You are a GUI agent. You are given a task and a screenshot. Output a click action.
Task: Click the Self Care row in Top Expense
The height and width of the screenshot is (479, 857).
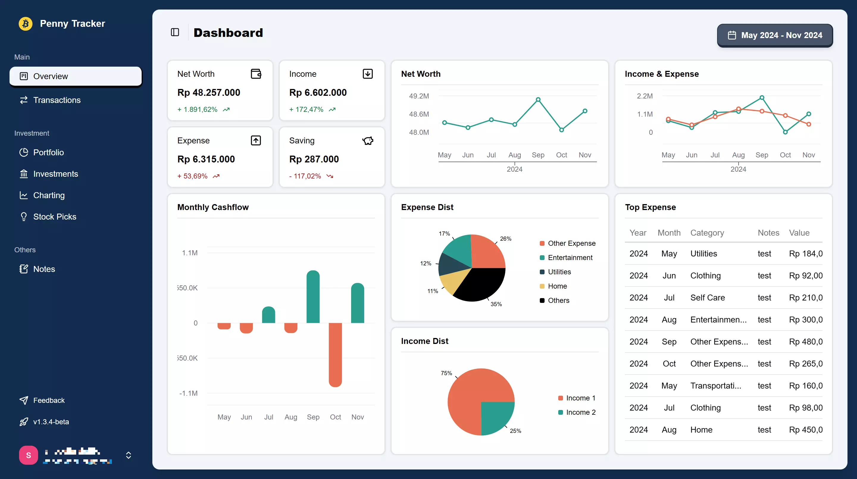click(x=723, y=298)
